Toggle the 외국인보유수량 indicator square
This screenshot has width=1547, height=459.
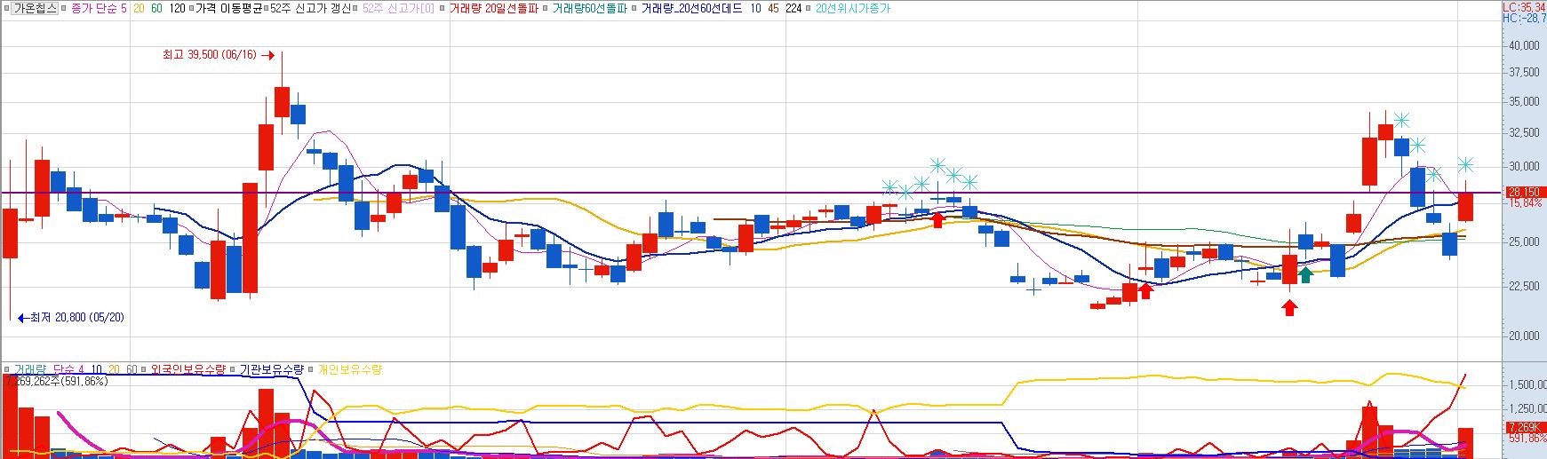tap(145, 368)
